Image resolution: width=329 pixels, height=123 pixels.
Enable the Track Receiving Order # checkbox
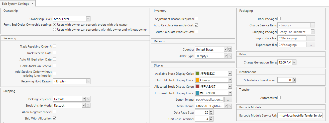pos(54,46)
